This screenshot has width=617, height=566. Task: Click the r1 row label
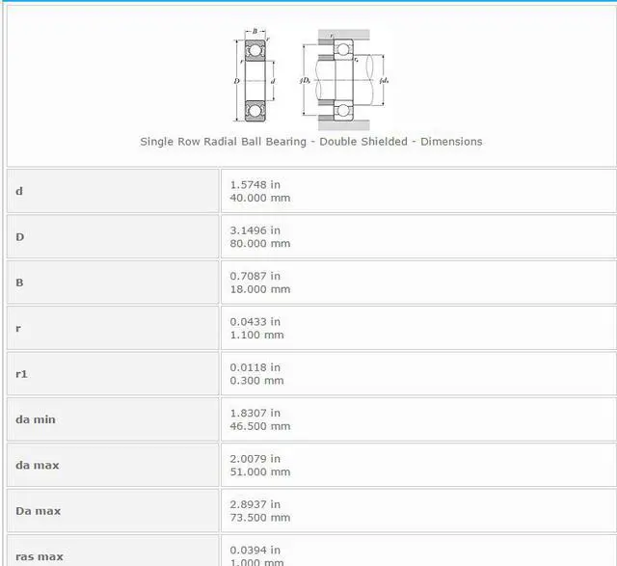pyautogui.click(x=113, y=374)
